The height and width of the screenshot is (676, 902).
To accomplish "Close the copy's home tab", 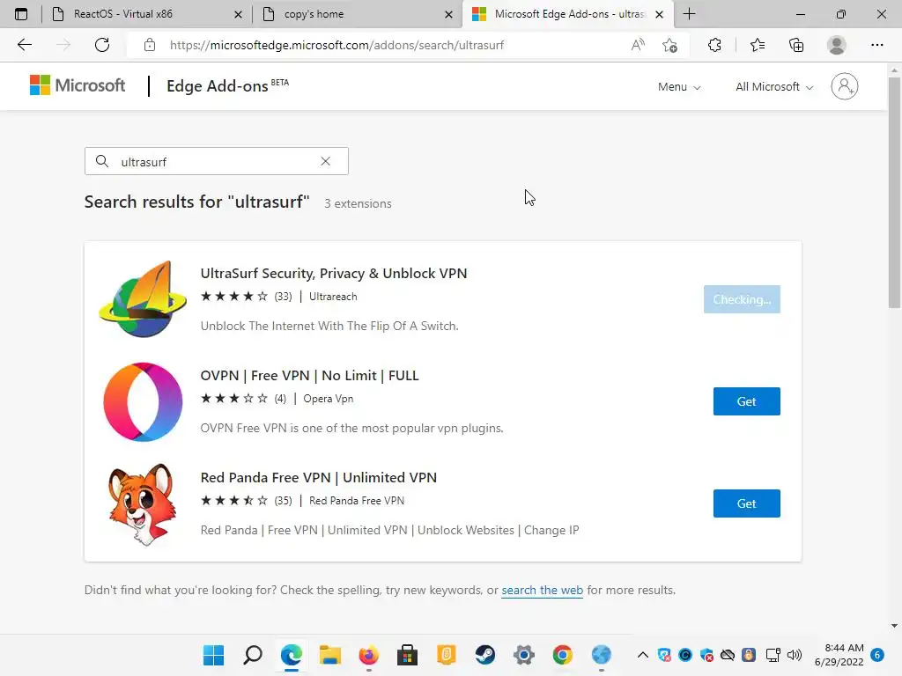I will point(448,14).
